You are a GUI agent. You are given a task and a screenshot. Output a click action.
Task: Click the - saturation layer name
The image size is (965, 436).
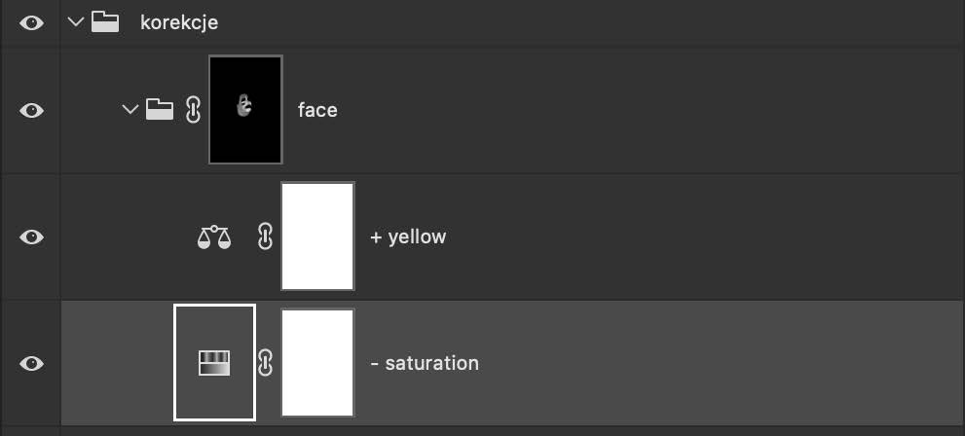click(425, 363)
